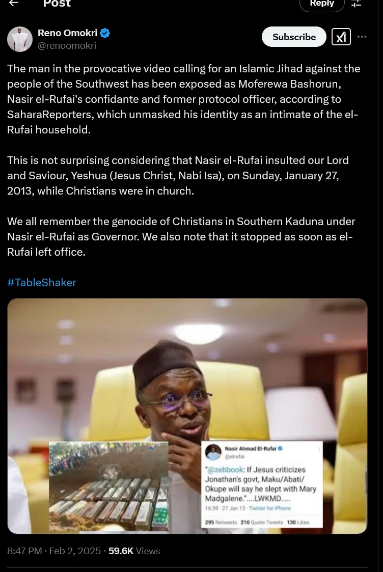Click the back arrow icon
The width and height of the screenshot is (383, 572).
pyautogui.click(x=14, y=3)
